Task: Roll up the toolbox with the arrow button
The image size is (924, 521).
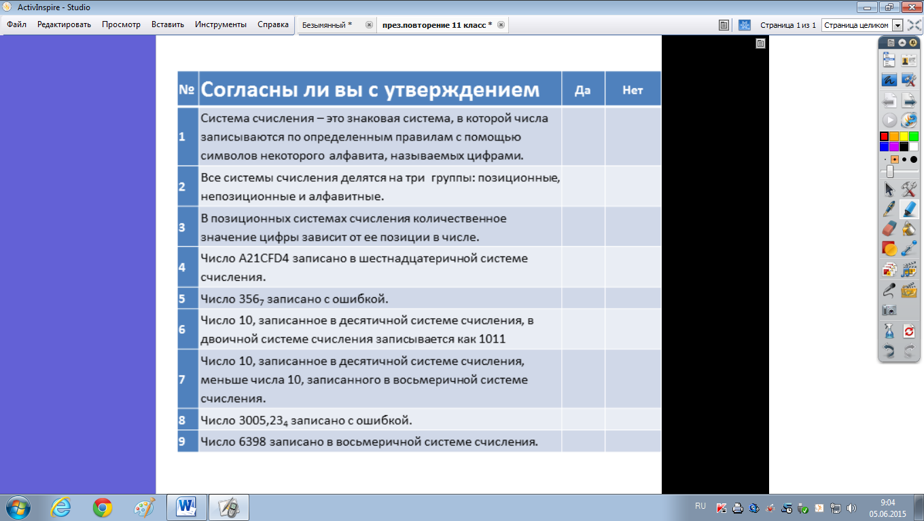Action: (902, 42)
